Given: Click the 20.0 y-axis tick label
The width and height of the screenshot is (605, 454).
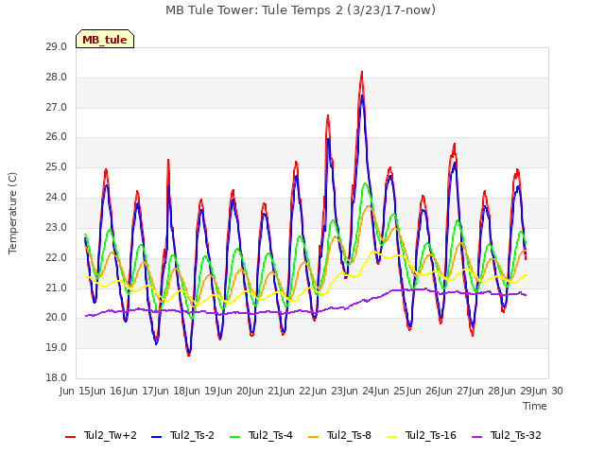Looking at the screenshot, I should point(57,318).
